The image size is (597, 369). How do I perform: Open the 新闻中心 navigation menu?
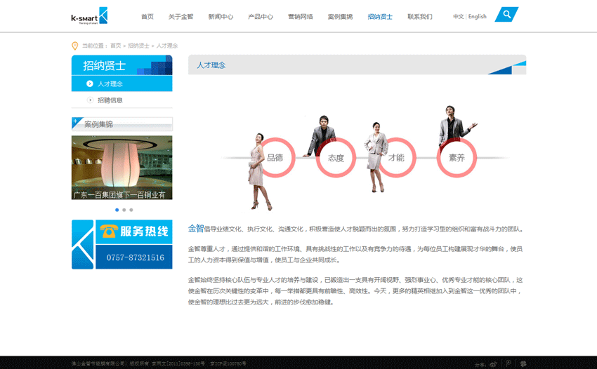tap(221, 17)
